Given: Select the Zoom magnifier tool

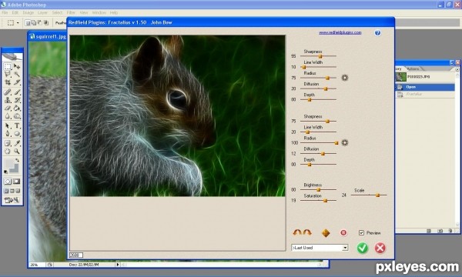Looking at the screenshot, I should point(17,152).
